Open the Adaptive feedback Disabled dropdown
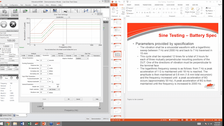 pos(82,59)
